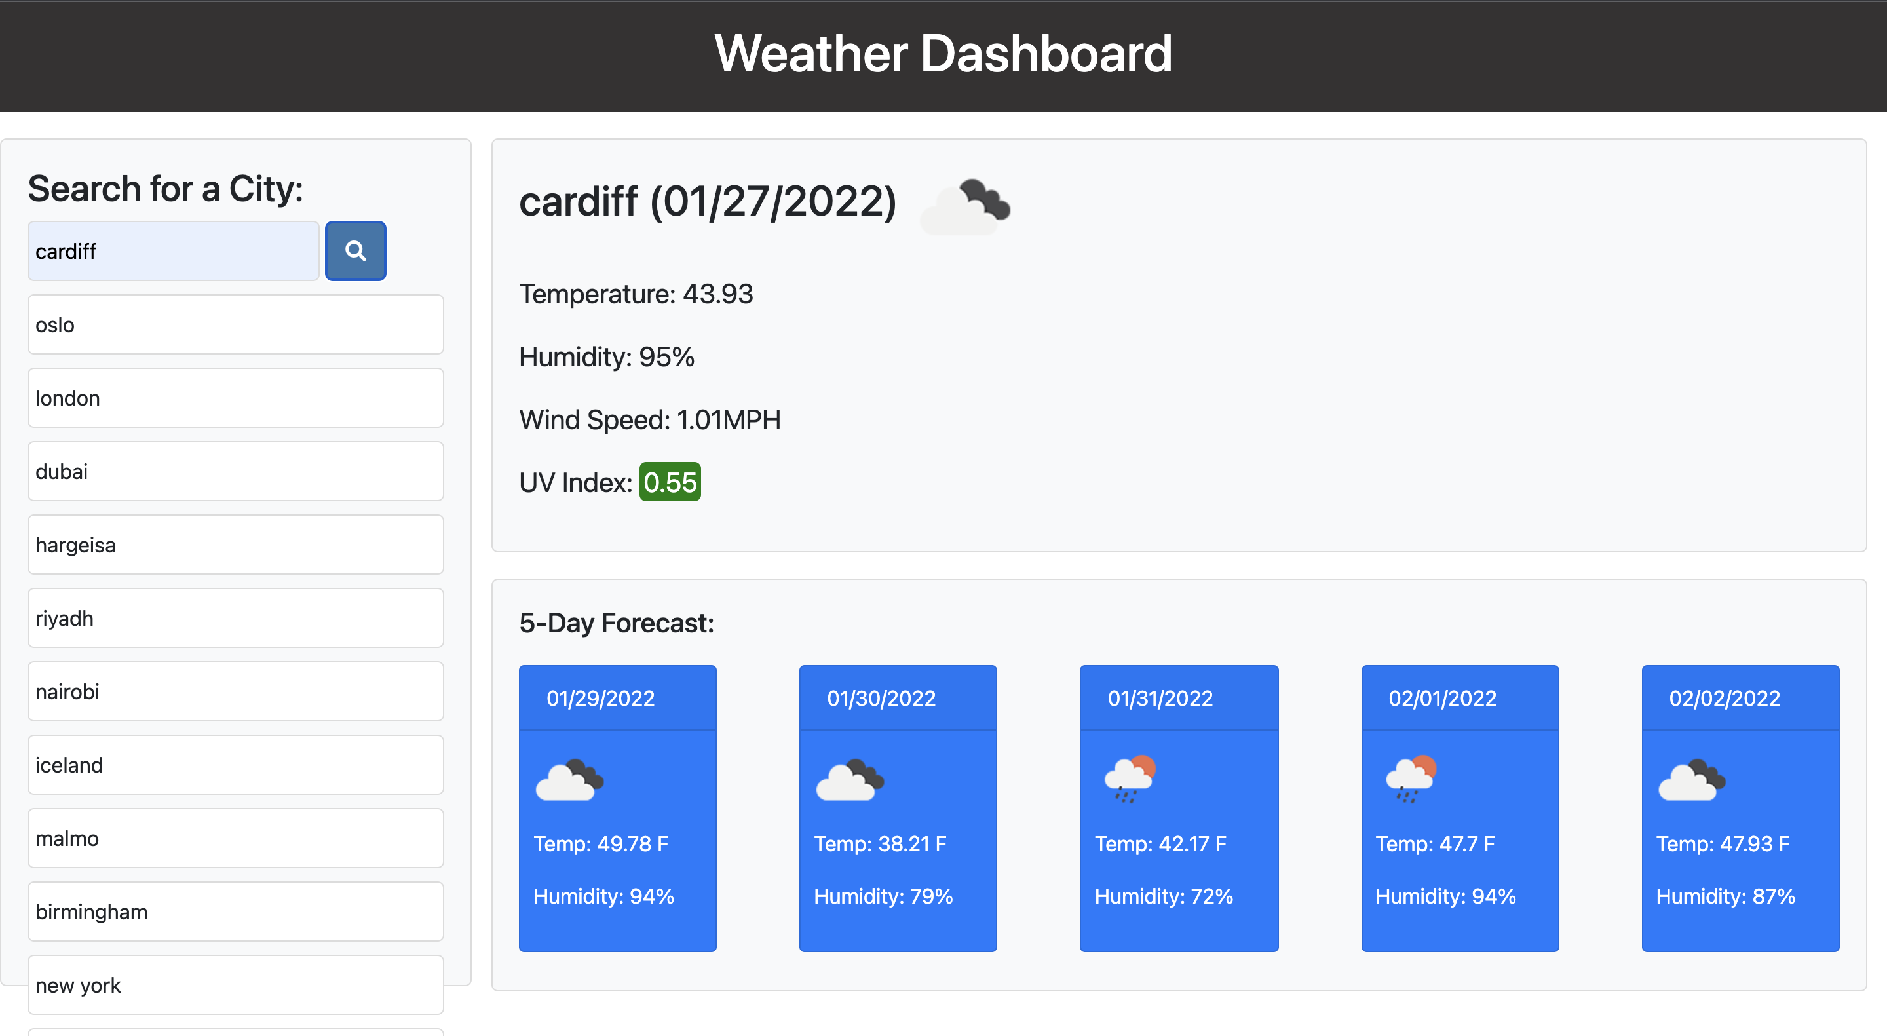This screenshot has width=1887, height=1036.
Task: Select hargeisa from the search history
Action: (235, 545)
